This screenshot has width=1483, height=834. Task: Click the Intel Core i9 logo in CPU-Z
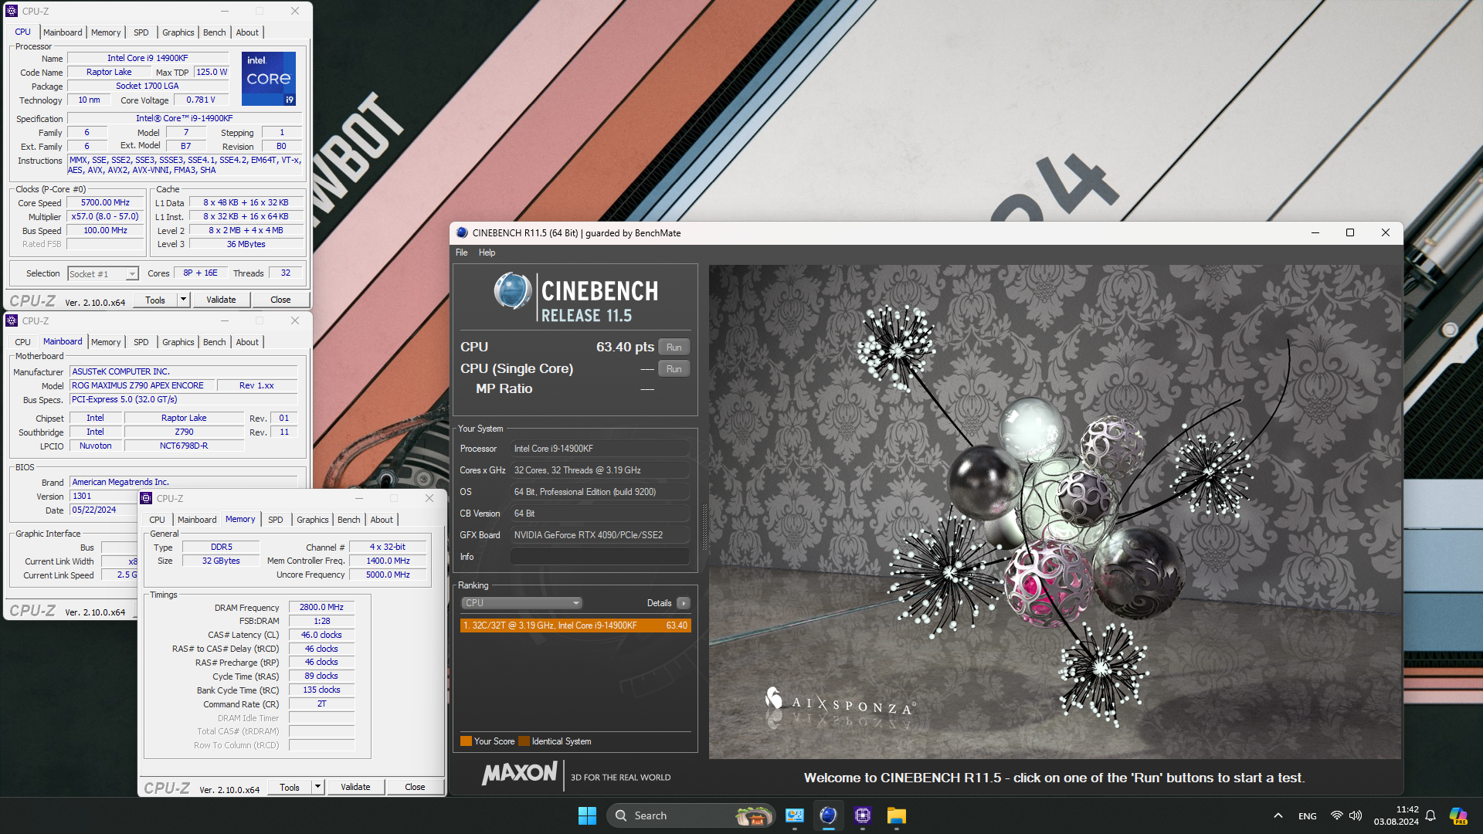(269, 79)
